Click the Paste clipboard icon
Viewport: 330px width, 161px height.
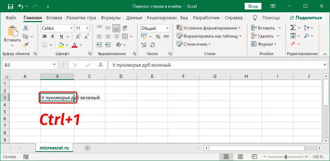[x=12, y=31]
